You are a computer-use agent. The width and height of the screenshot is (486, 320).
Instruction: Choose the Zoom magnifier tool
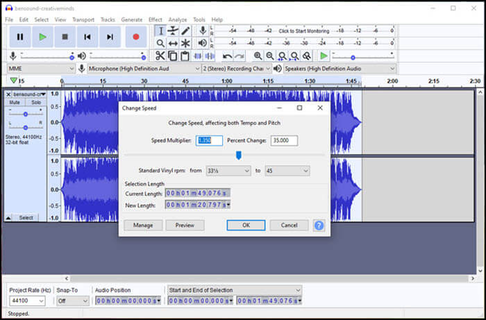click(x=160, y=44)
